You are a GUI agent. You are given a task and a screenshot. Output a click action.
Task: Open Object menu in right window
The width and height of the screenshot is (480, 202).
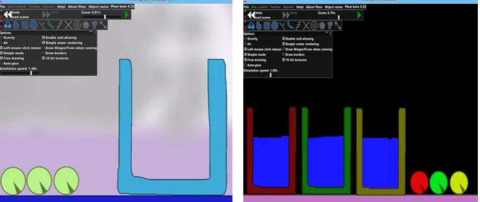tap(333, 6)
